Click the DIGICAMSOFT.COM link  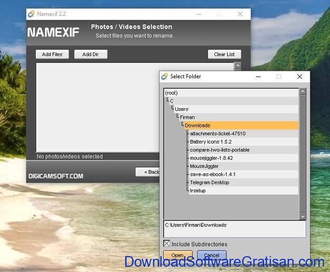(56, 176)
